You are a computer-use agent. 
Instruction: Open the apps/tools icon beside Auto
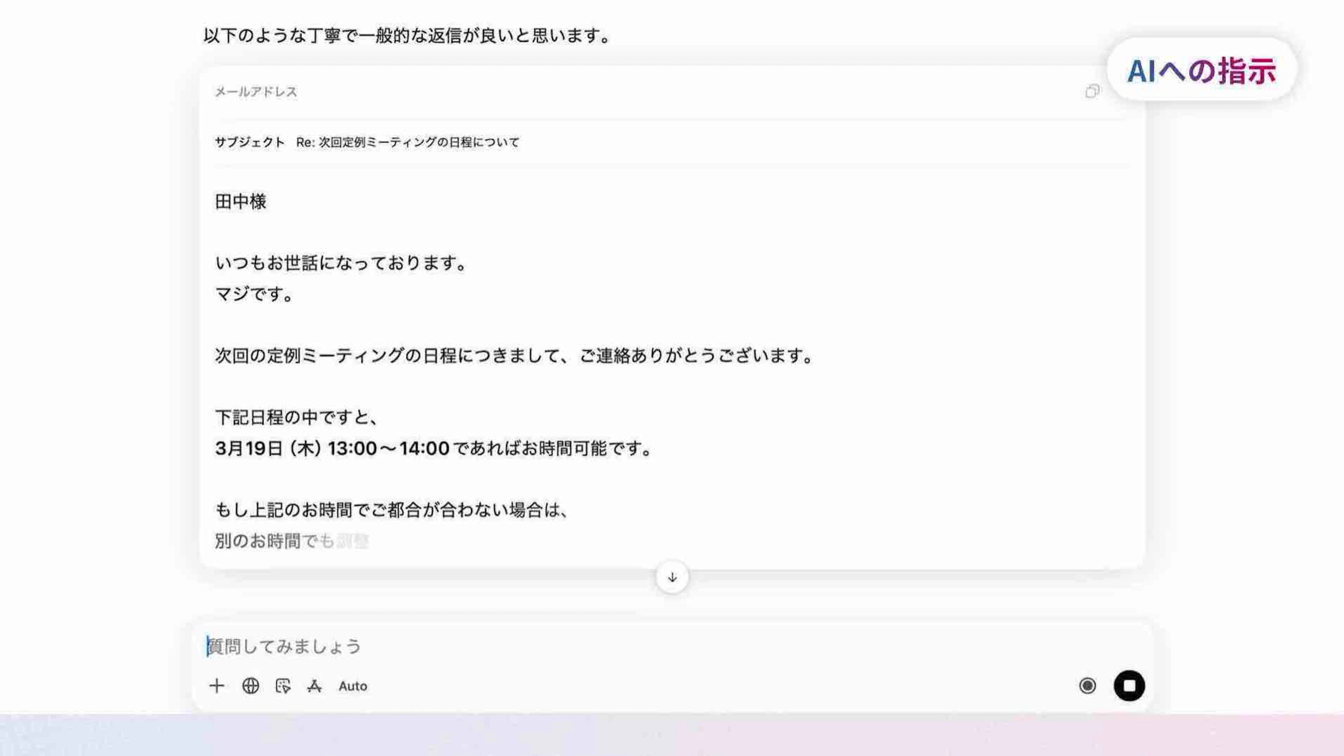click(x=314, y=686)
